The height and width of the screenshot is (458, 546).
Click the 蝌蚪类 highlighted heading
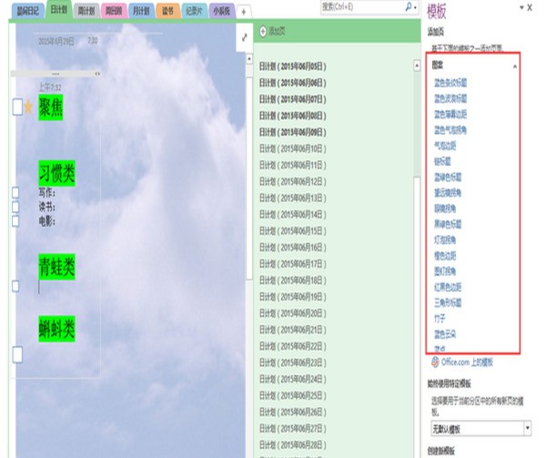click(x=56, y=329)
